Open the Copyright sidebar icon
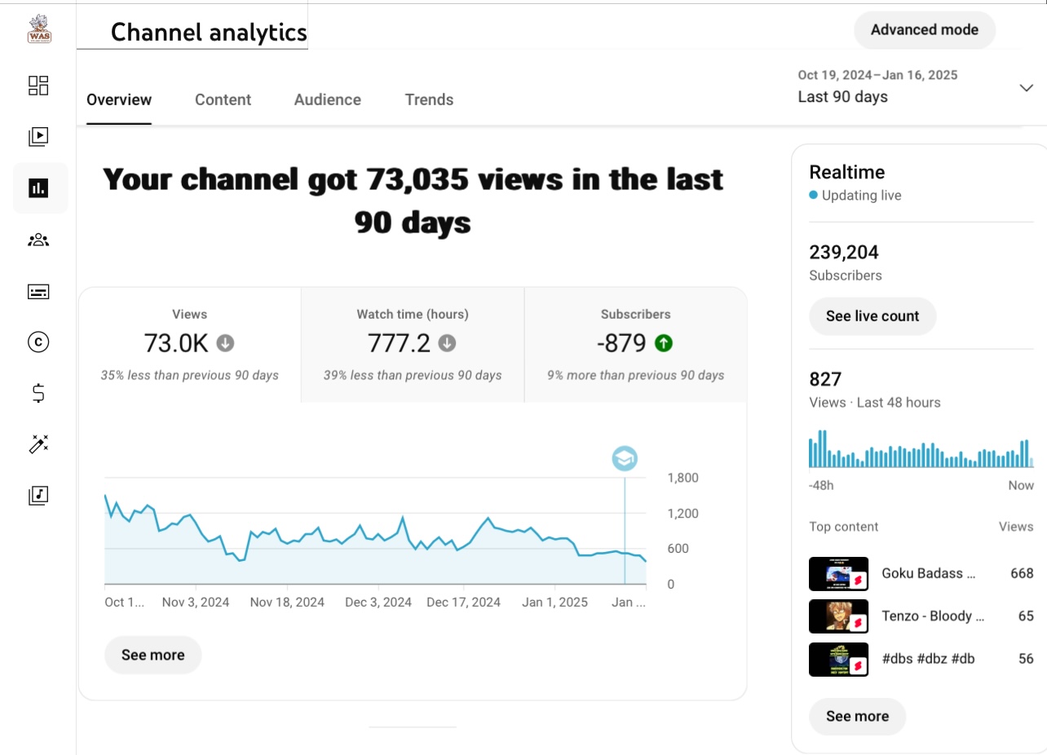1047x755 pixels. coord(38,342)
